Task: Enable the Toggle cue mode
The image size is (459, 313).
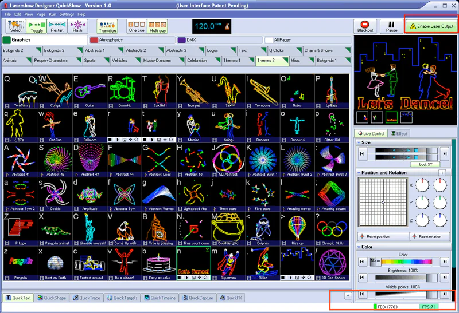Action: (36, 26)
